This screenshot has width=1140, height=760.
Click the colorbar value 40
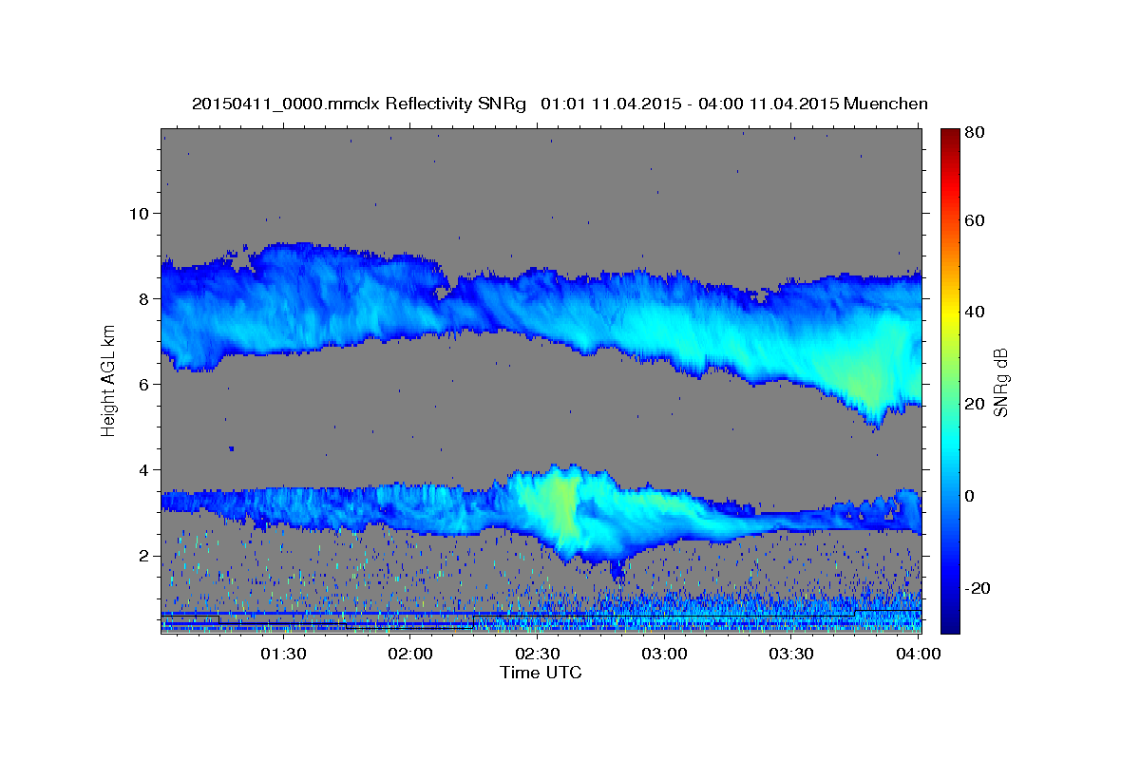coord(974,312)
